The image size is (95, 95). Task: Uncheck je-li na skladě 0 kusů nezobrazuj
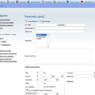click(27, 90)
